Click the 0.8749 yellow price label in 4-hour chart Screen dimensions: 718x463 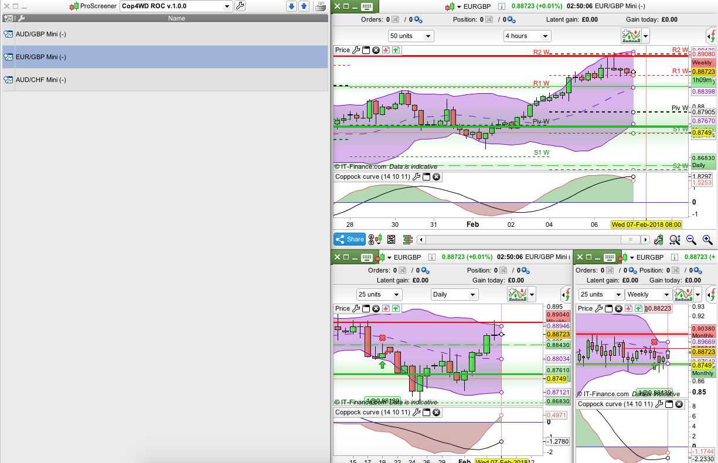click(702, 133)
